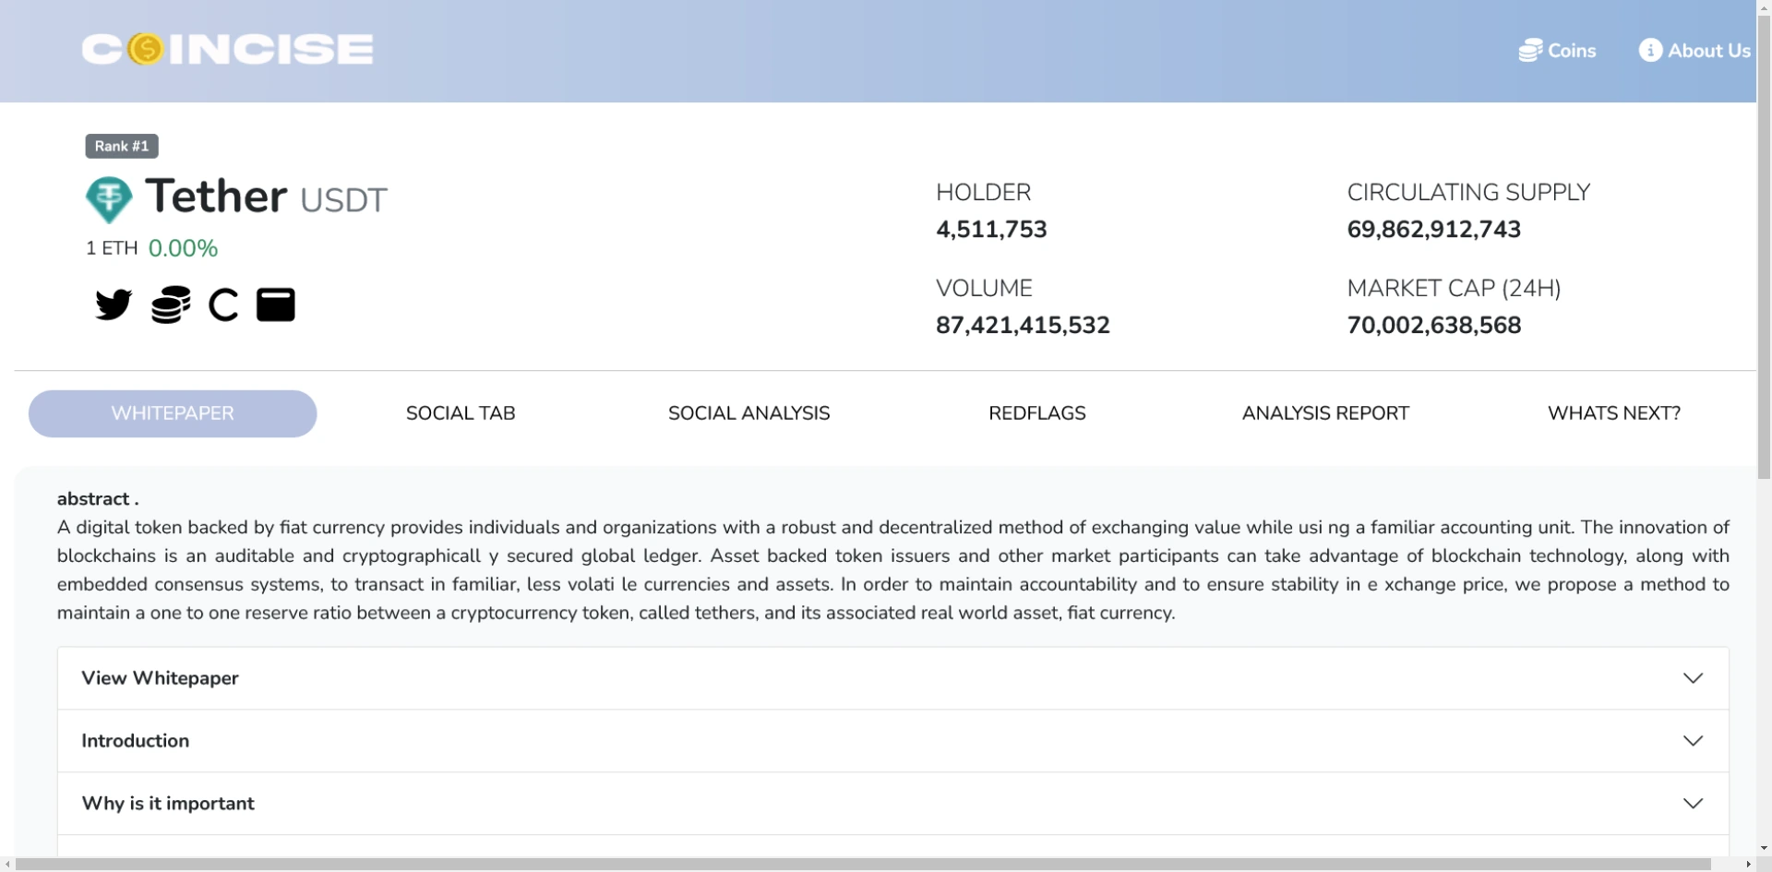The image size is (1772, 872).
Task: Click the abstract heading
Action: pyautogui.click(x=98, y=499)
